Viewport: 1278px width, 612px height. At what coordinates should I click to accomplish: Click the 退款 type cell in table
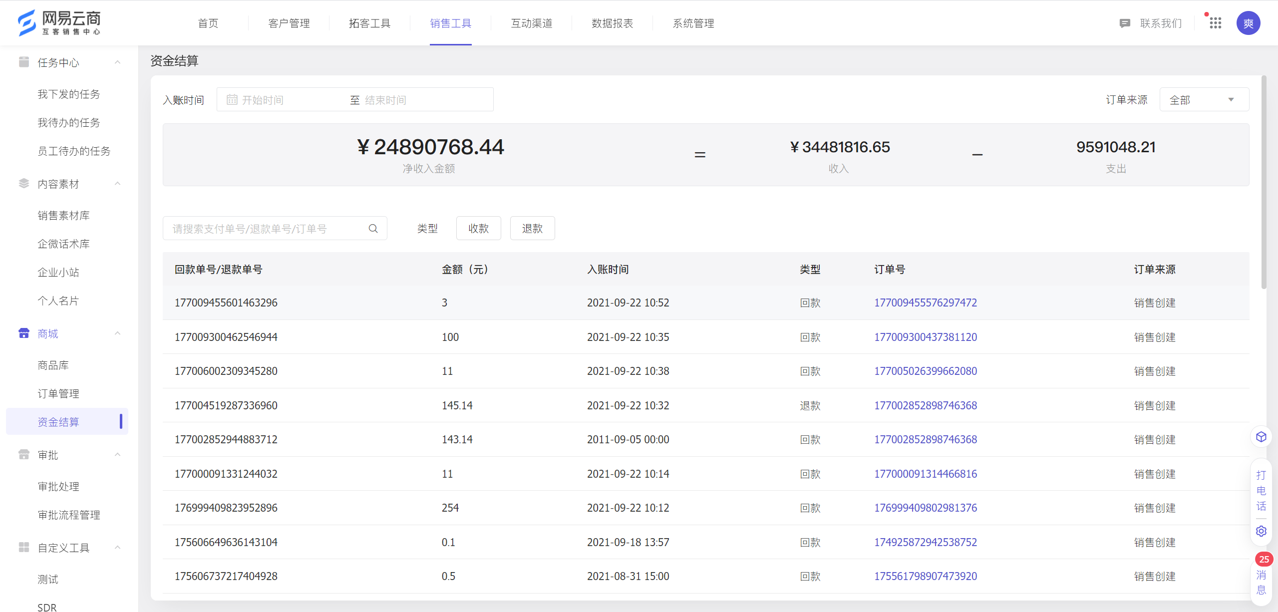810,405
